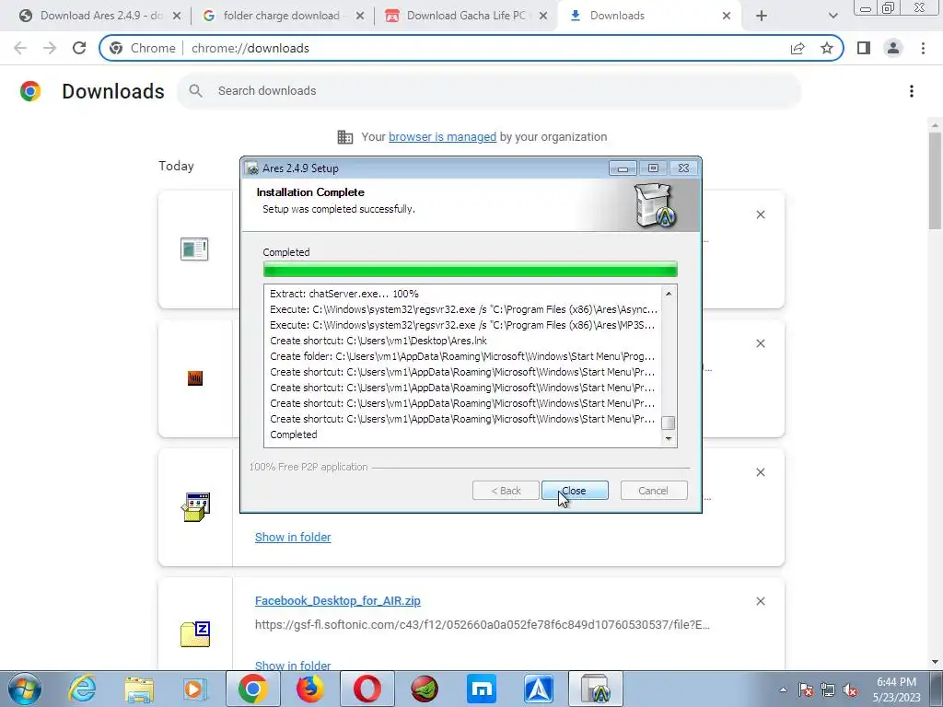Image resolution: width=943 pixels, height=707 pixels.
Task: Go forward in browser history
Action: pyautogui.click(x=50, y=48)
